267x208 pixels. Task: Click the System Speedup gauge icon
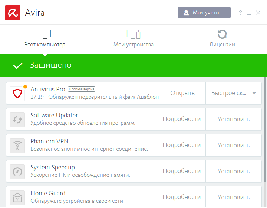[17, 172]
